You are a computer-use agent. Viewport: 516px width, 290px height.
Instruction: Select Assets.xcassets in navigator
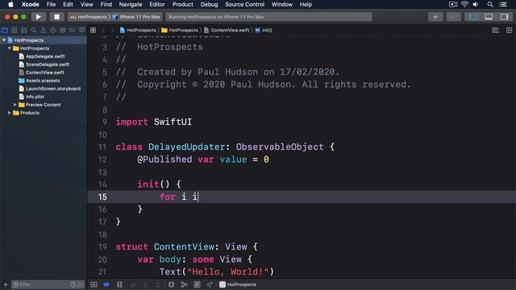[43, 81]
